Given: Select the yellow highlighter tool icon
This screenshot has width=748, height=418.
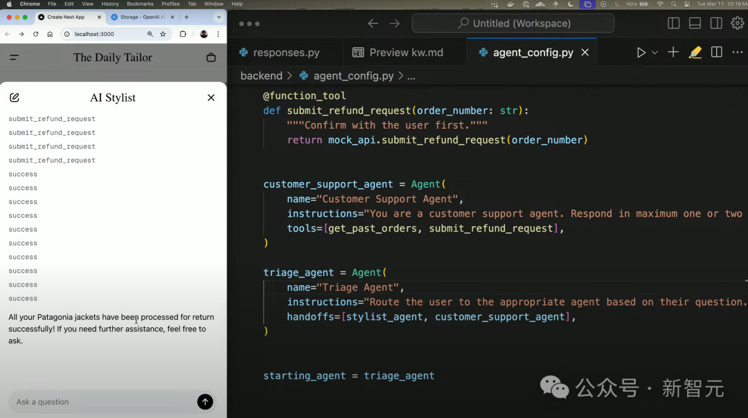Looking at the screenshot, I should pos(695,52).
